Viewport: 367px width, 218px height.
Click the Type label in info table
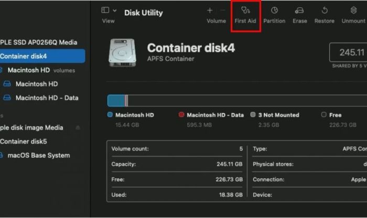pos(260,149)
